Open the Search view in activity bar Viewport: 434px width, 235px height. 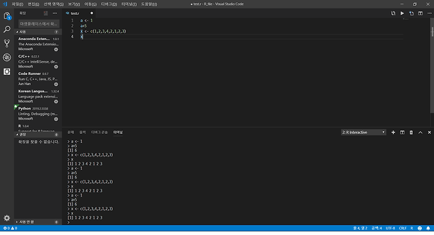(x=7, y=29)
